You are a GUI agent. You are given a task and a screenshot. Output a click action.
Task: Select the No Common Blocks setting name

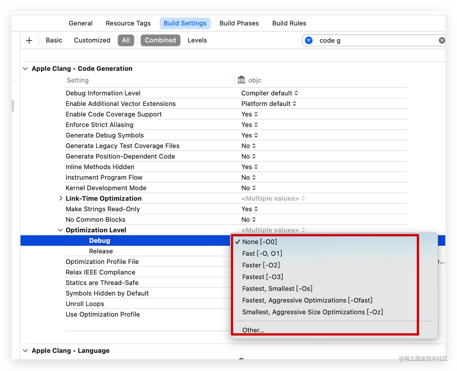click(x=96, y=220)
